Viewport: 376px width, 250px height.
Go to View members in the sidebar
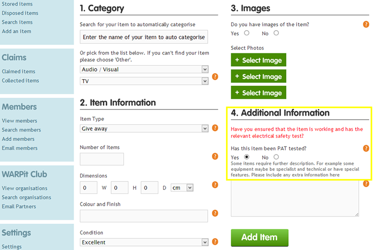click(x=19, y=121)
